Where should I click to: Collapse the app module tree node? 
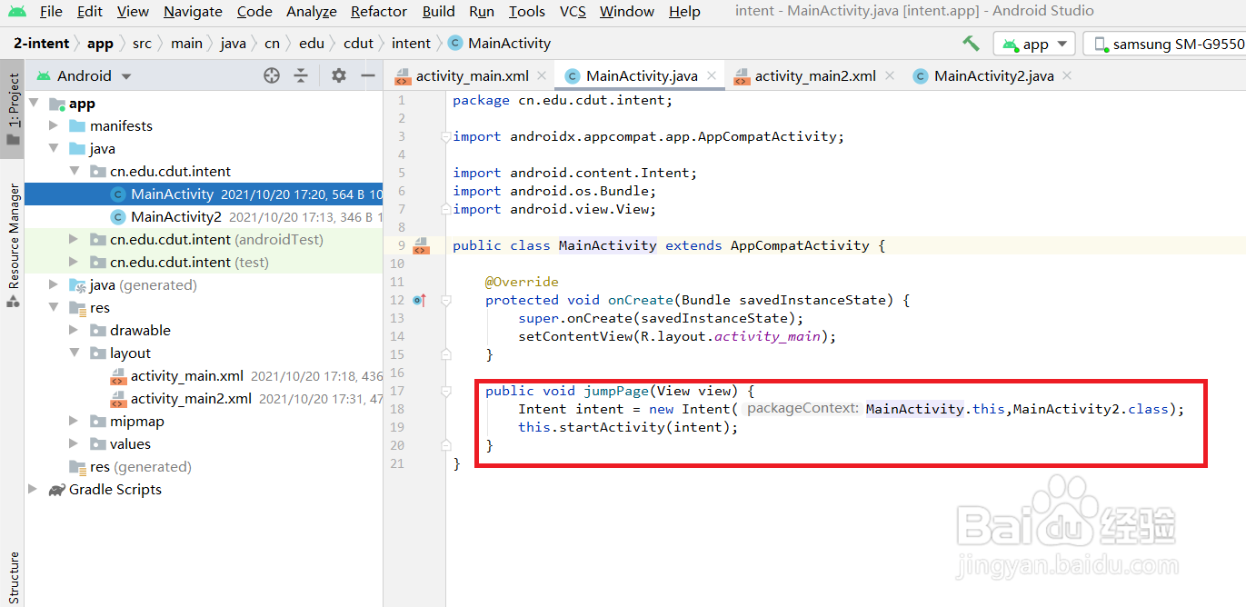[34, 104]
